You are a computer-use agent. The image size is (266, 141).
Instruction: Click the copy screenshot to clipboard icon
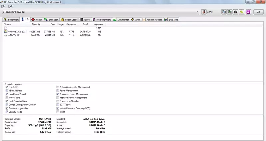coord(230,12)
